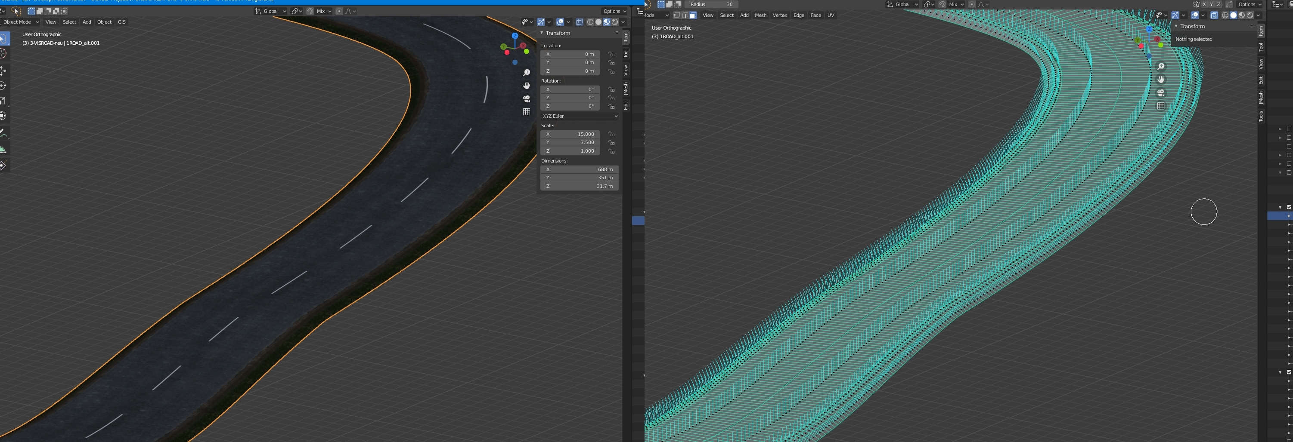Open Options dropdown in right viewport
This screenshot has width=1293, height=442.
pyautogui.click(x=1250, y=4)
